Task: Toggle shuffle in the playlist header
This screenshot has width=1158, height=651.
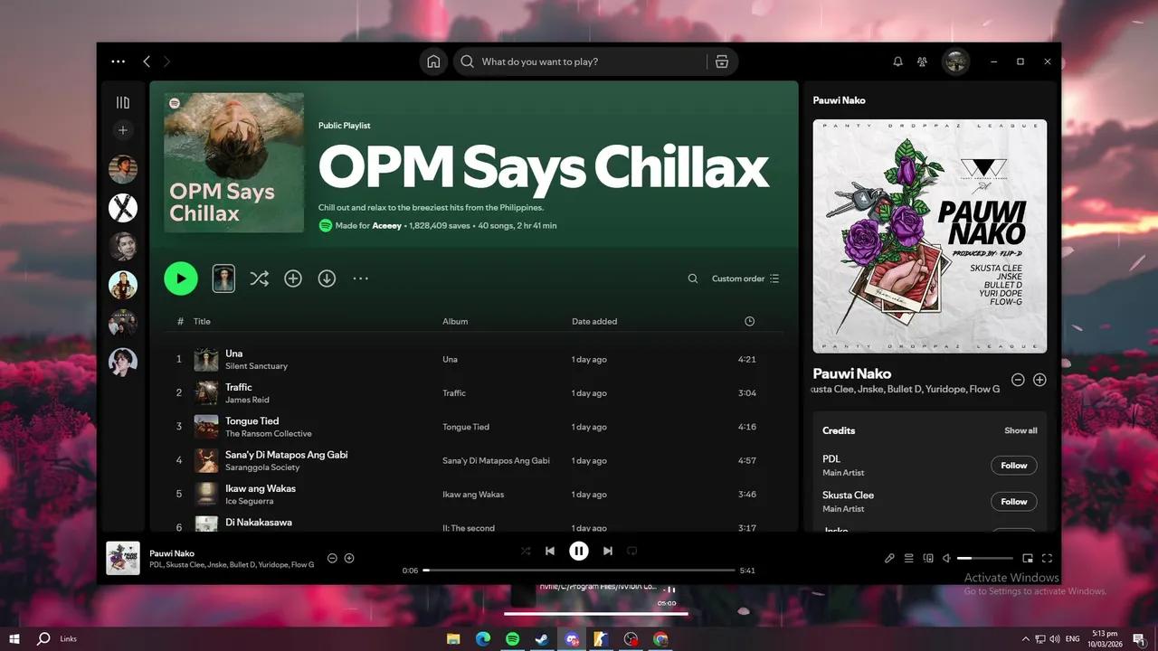Action: (260, 278)
